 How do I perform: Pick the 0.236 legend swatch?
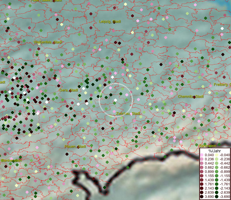202,159
